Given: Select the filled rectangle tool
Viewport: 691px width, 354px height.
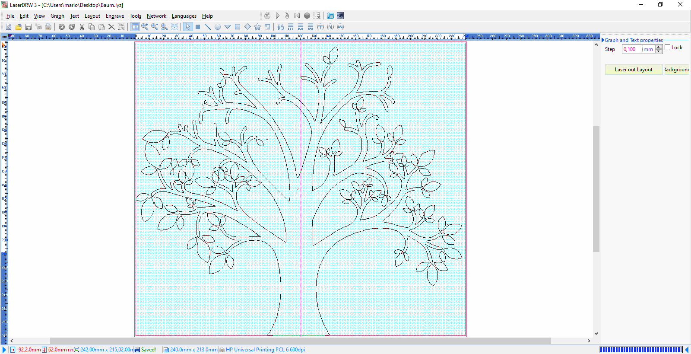Looking at the screenshot, I should pyautogui.click(x=198, y=27).
